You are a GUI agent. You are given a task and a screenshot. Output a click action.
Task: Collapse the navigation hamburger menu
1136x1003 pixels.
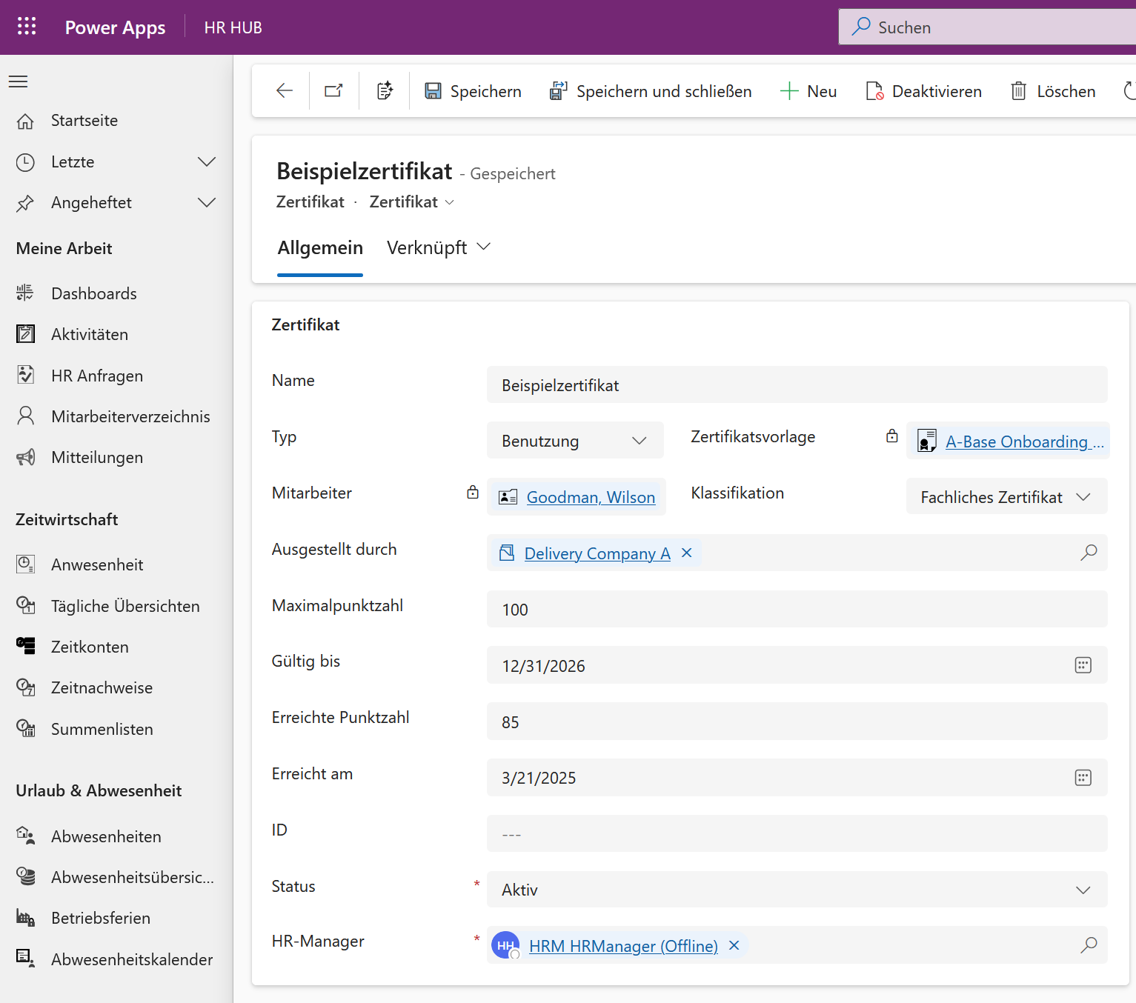(19, 81)
